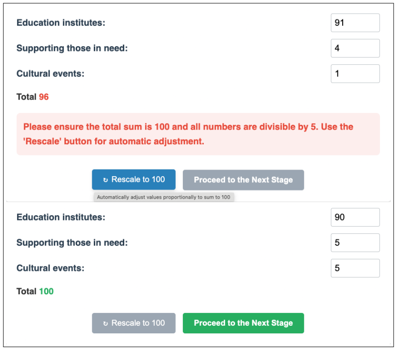Click the blue Rescale to 100 button
The height and width of the screenshot is (350, 397).
coord(134,180)
